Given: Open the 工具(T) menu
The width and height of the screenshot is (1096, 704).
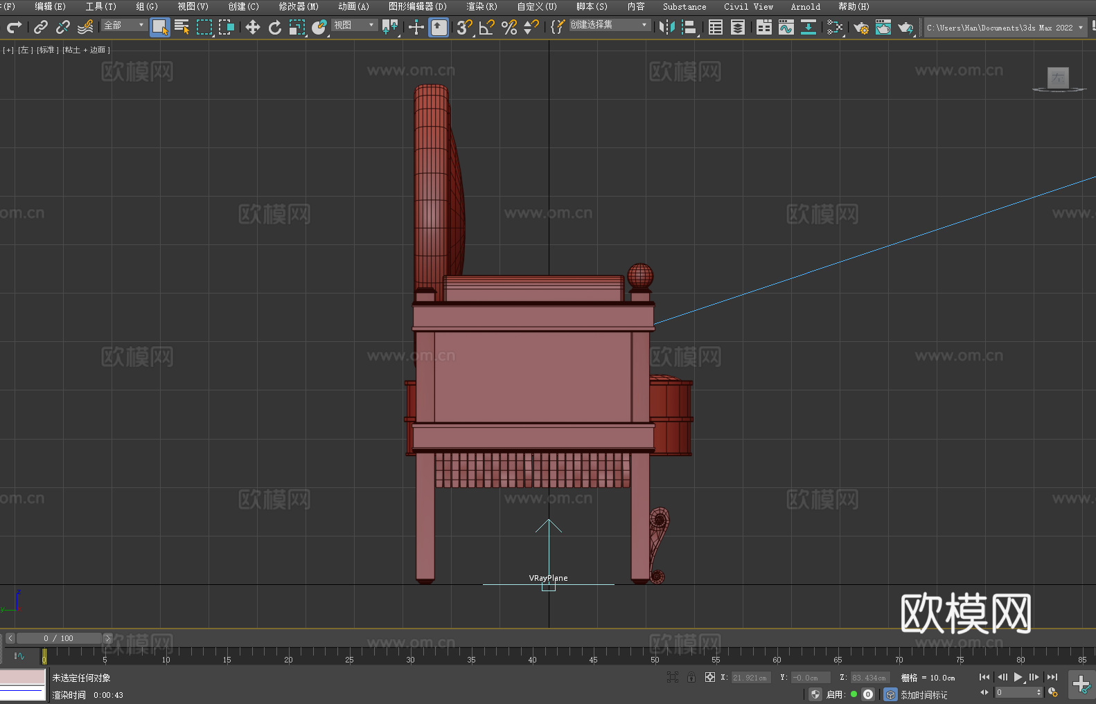Looking at the screenshot, I should [x=101, y=6].
